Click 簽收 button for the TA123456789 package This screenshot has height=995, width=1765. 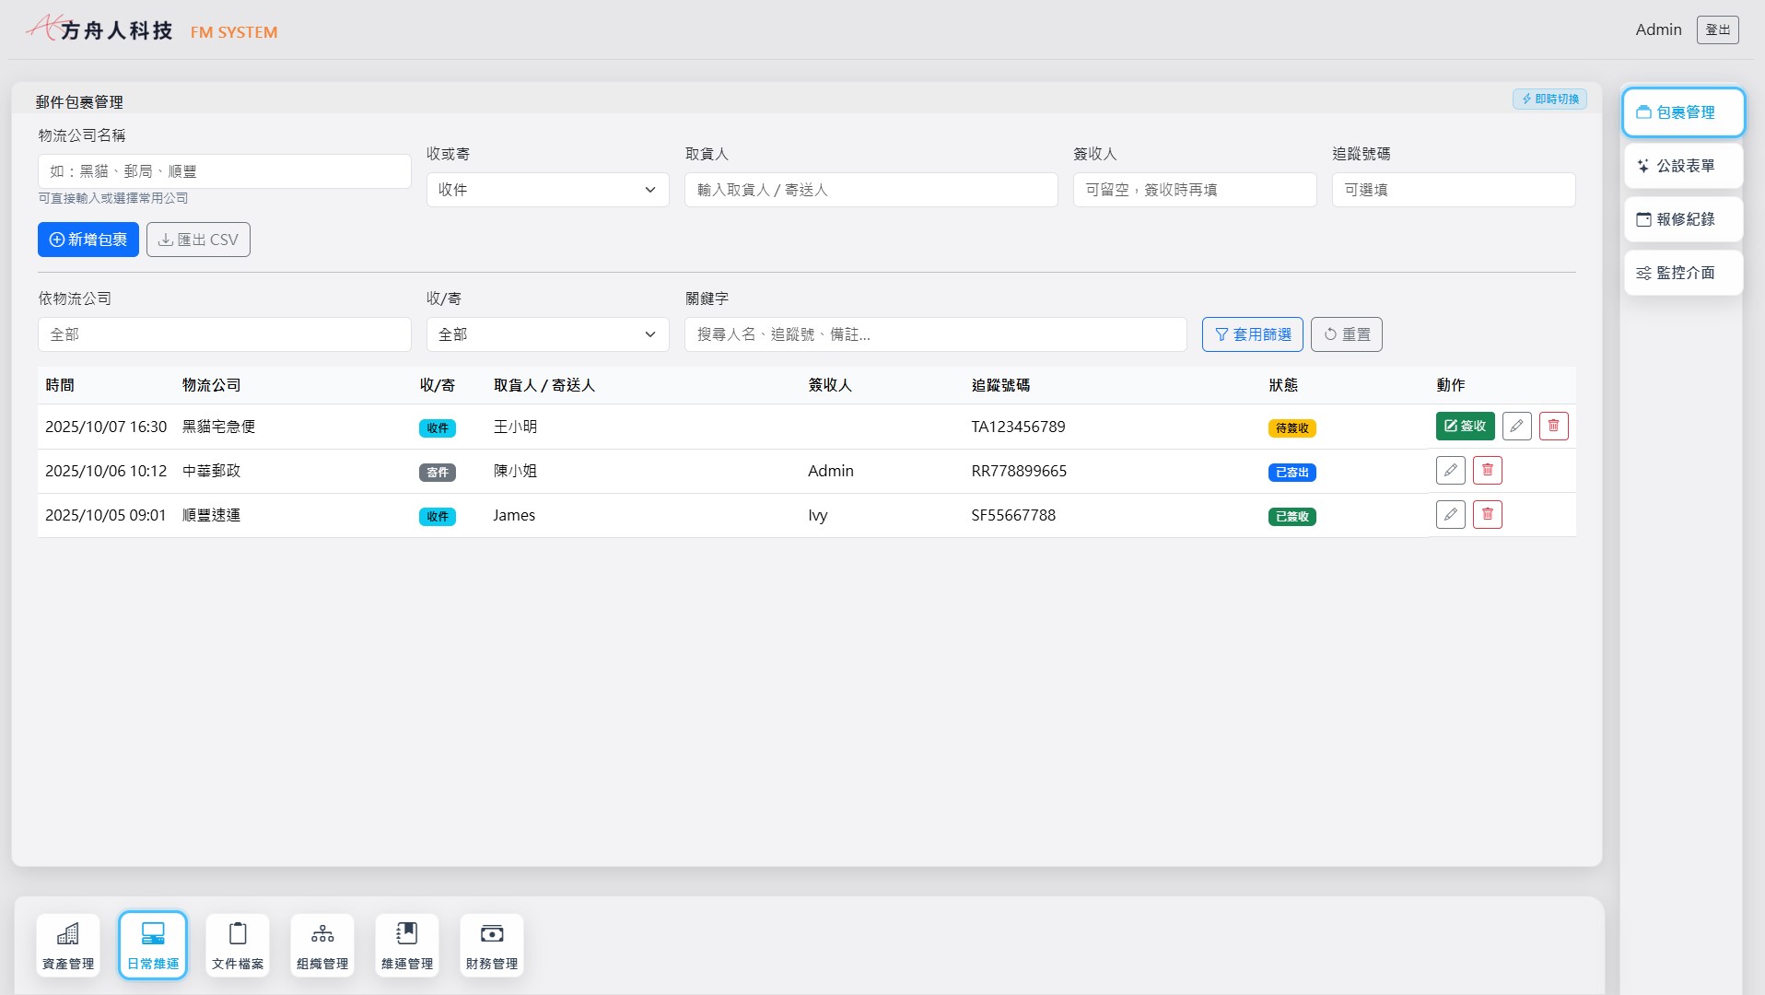[x=1465, y=426]
